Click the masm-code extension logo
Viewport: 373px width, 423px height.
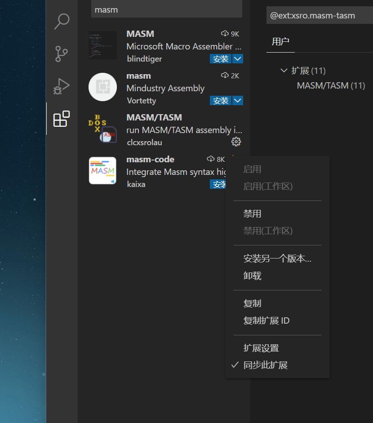102,170
